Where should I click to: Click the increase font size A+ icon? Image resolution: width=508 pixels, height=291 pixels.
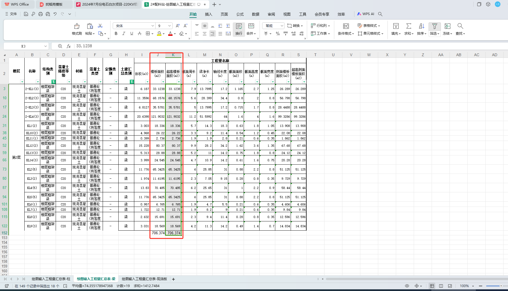point(178,26)
